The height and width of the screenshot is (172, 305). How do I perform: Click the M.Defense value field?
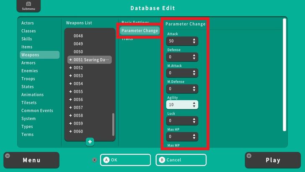pos(182,89)
